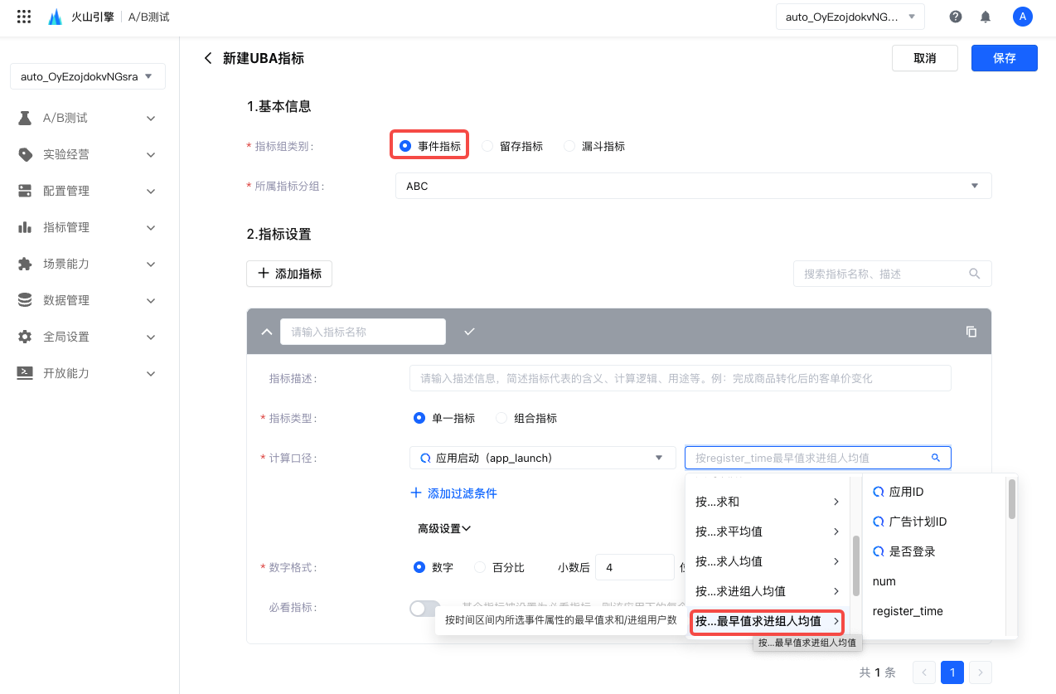Click the 指标描述 input field
The width and height of the screenshot is (1056, 694).
coord(680,378)
